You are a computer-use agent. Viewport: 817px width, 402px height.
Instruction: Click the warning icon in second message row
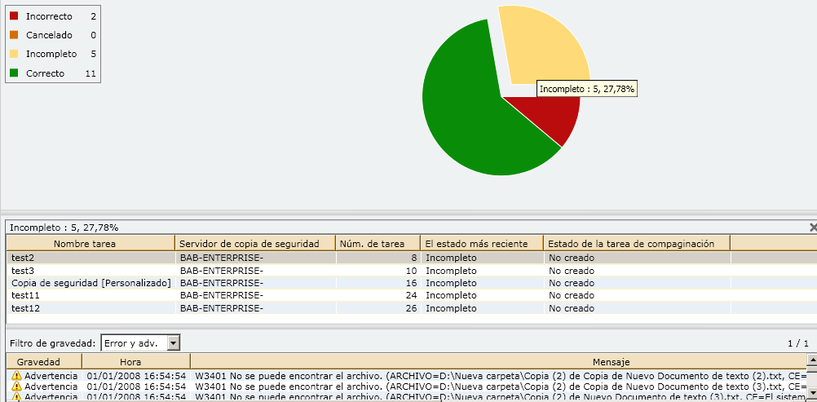[x=16, y=387]
